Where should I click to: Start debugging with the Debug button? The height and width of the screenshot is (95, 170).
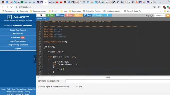(x=60, y=15)
